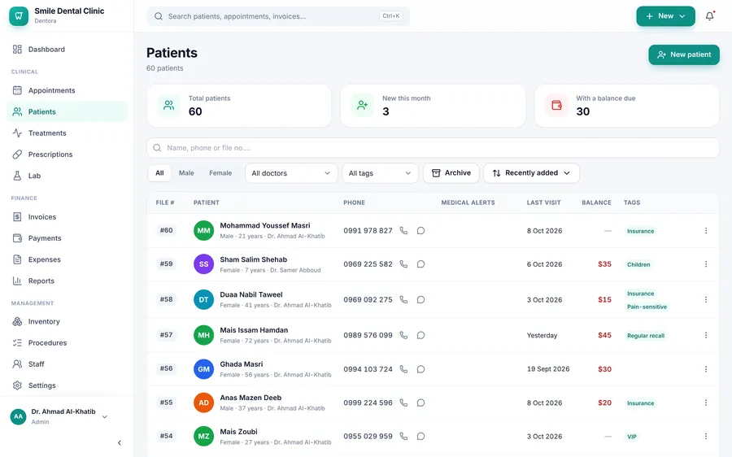Click the Total patients card icon
The image size is (732, 457).
[168, 106]
